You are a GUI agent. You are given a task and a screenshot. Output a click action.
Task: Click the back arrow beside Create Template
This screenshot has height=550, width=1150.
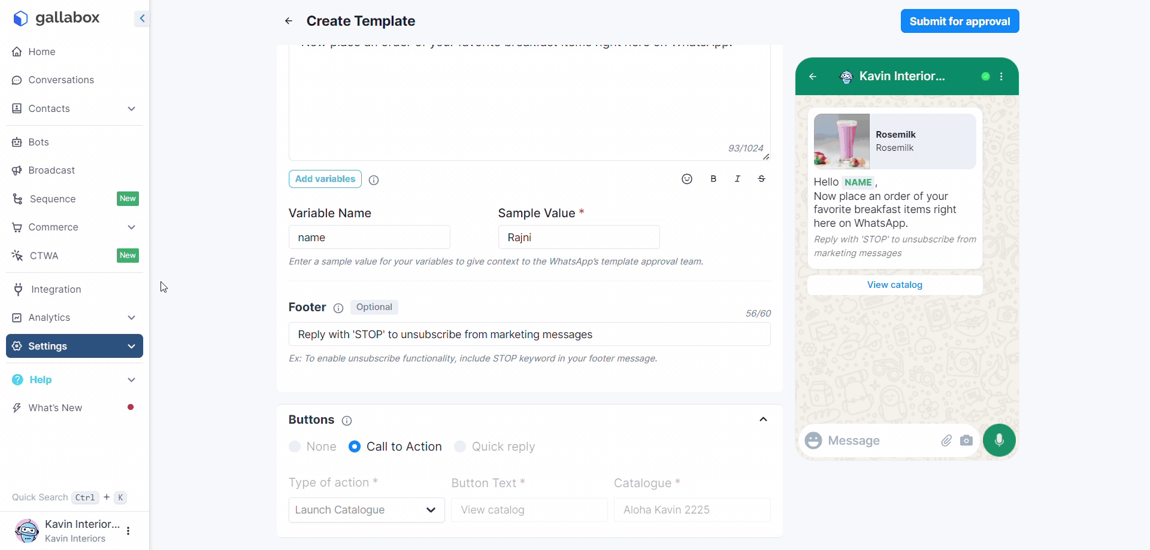click(289, 21)
